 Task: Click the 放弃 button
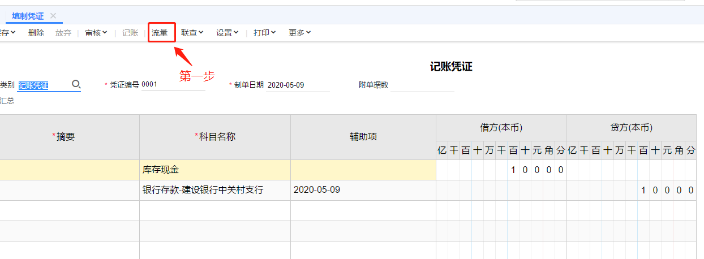[63, 33]
